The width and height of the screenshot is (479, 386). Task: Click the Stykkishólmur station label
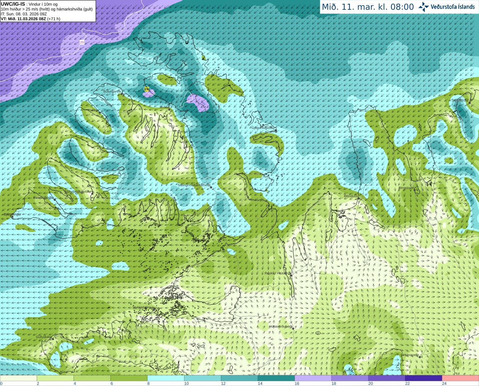[x=143, y=307]
